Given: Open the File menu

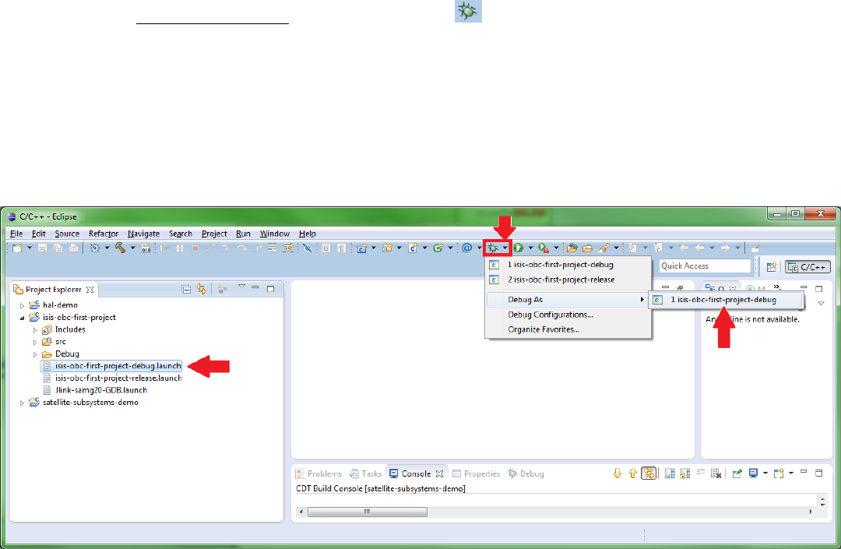Looking at the screenshot, I should tap(16, 234).
